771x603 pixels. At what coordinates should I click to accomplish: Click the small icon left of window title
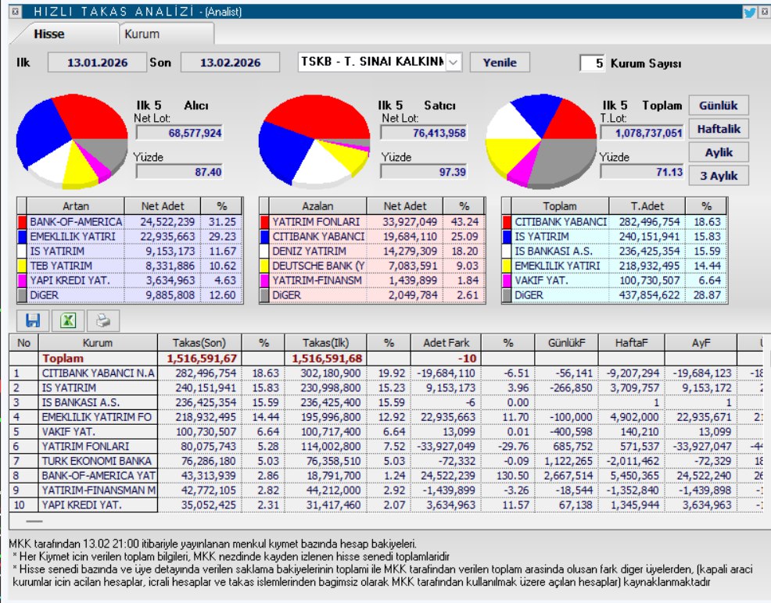pos(15,11)
